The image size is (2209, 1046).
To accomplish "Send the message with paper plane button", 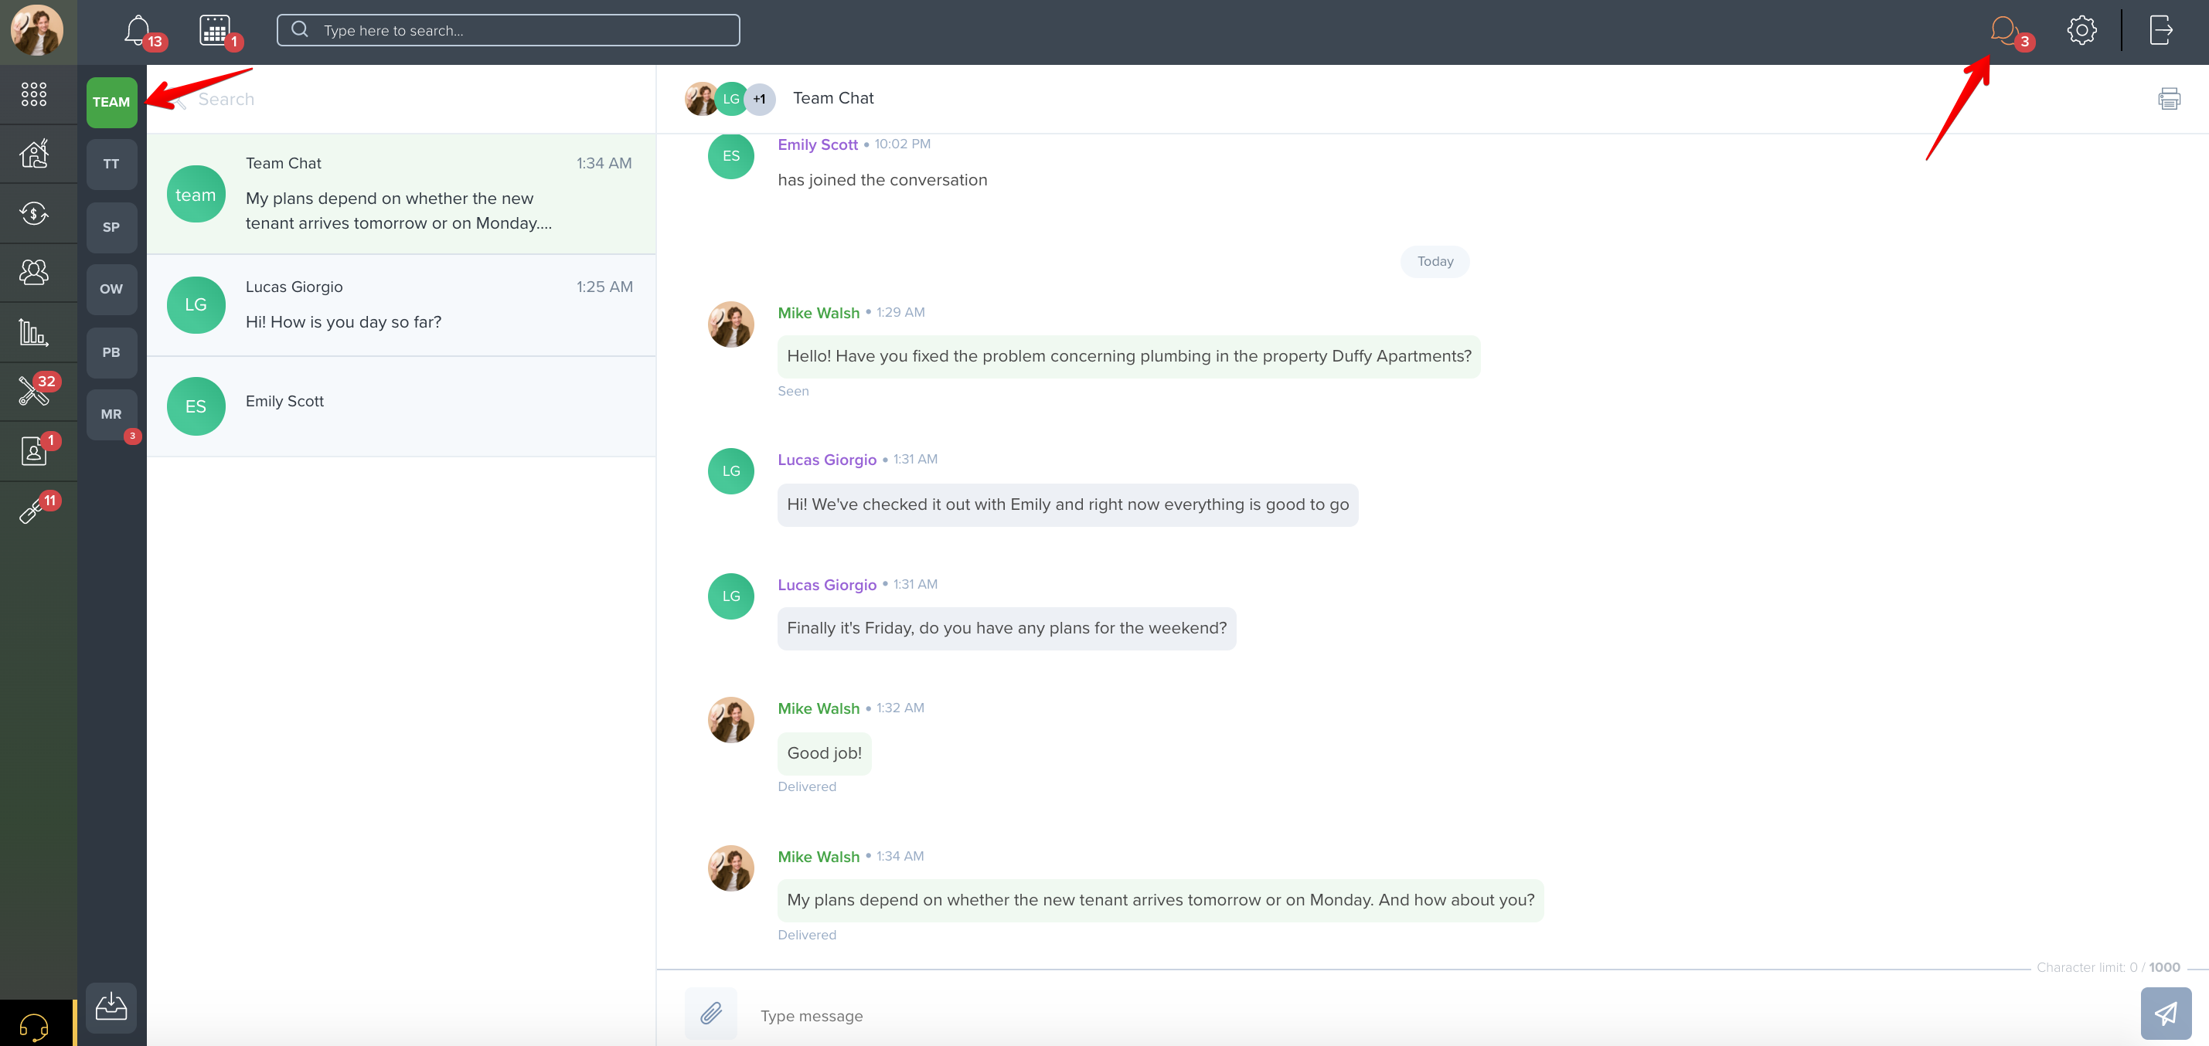I will 2165,1014.
